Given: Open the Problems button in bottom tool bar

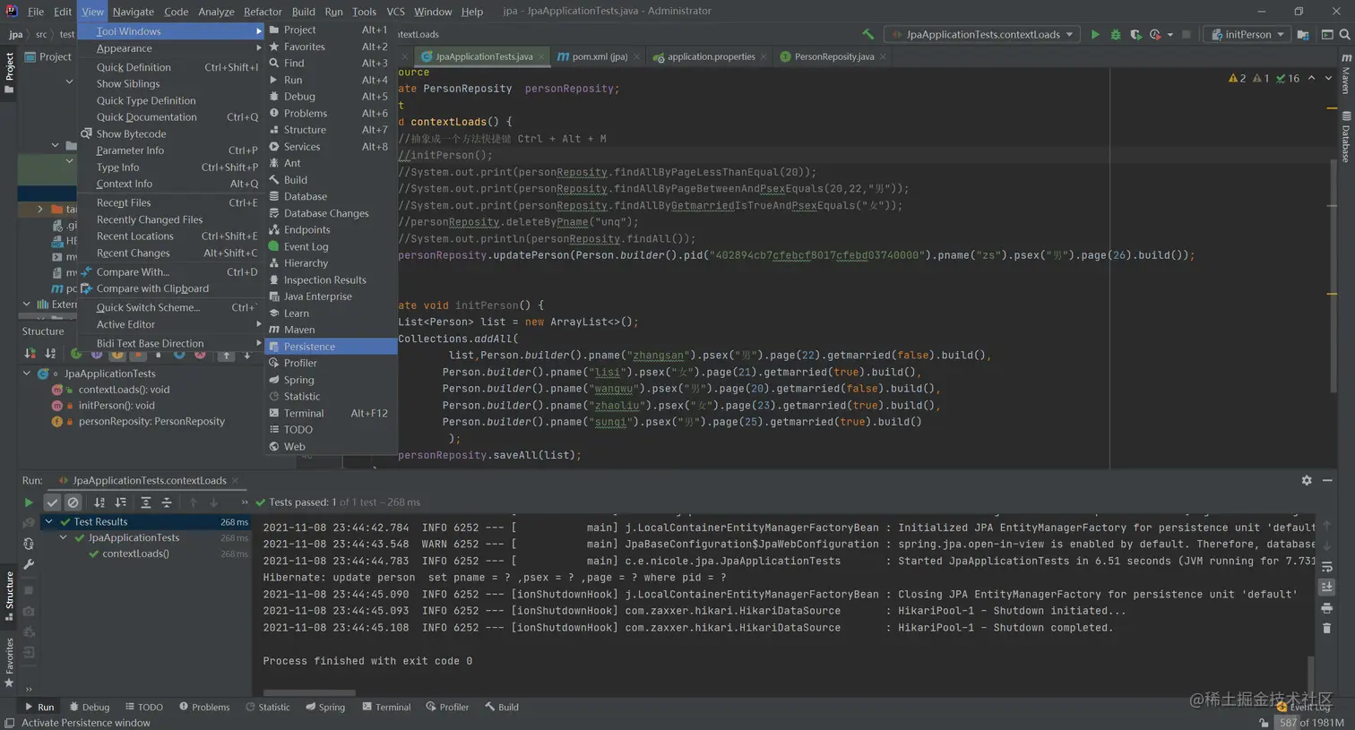Looking at the screenshot, I should (204, 707).
